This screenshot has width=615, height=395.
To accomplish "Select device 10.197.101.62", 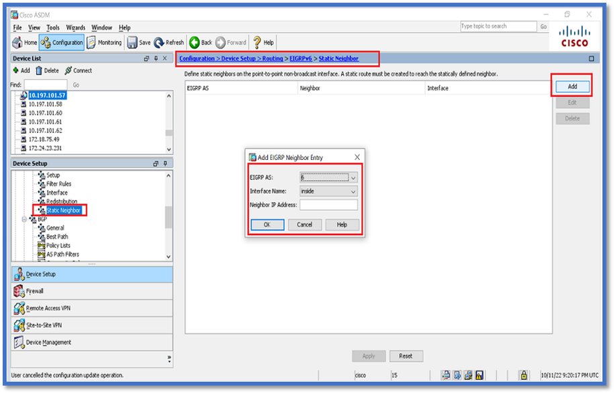I will [x=46, y=130].
